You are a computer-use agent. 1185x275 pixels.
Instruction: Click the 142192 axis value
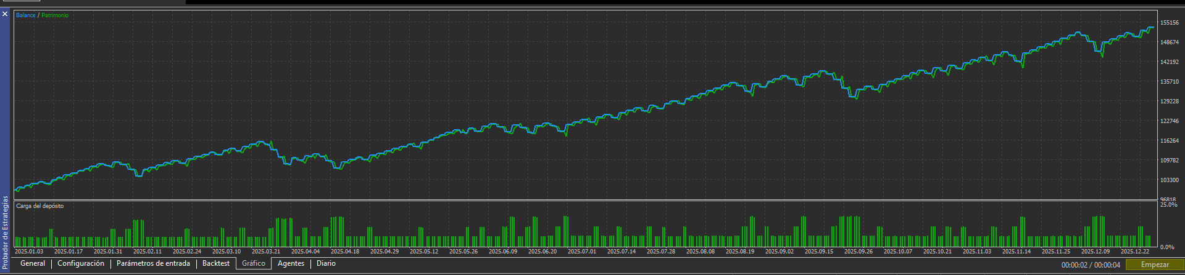pyautogui.click(x=1170, y=62)
